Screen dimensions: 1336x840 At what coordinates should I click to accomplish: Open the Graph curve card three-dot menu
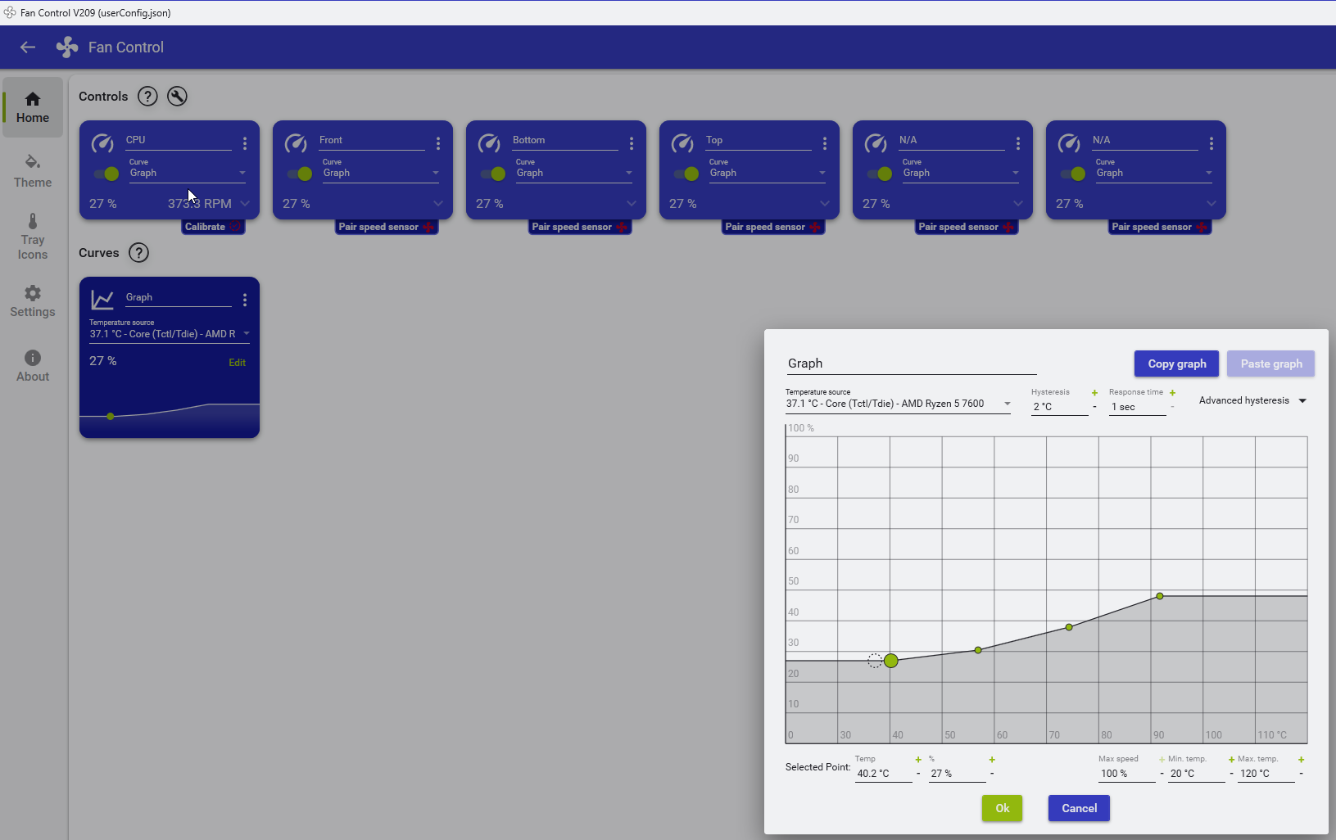pyautogui.click(x=245, y=300)
